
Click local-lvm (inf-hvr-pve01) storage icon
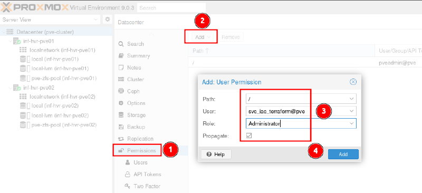[24, 69]
